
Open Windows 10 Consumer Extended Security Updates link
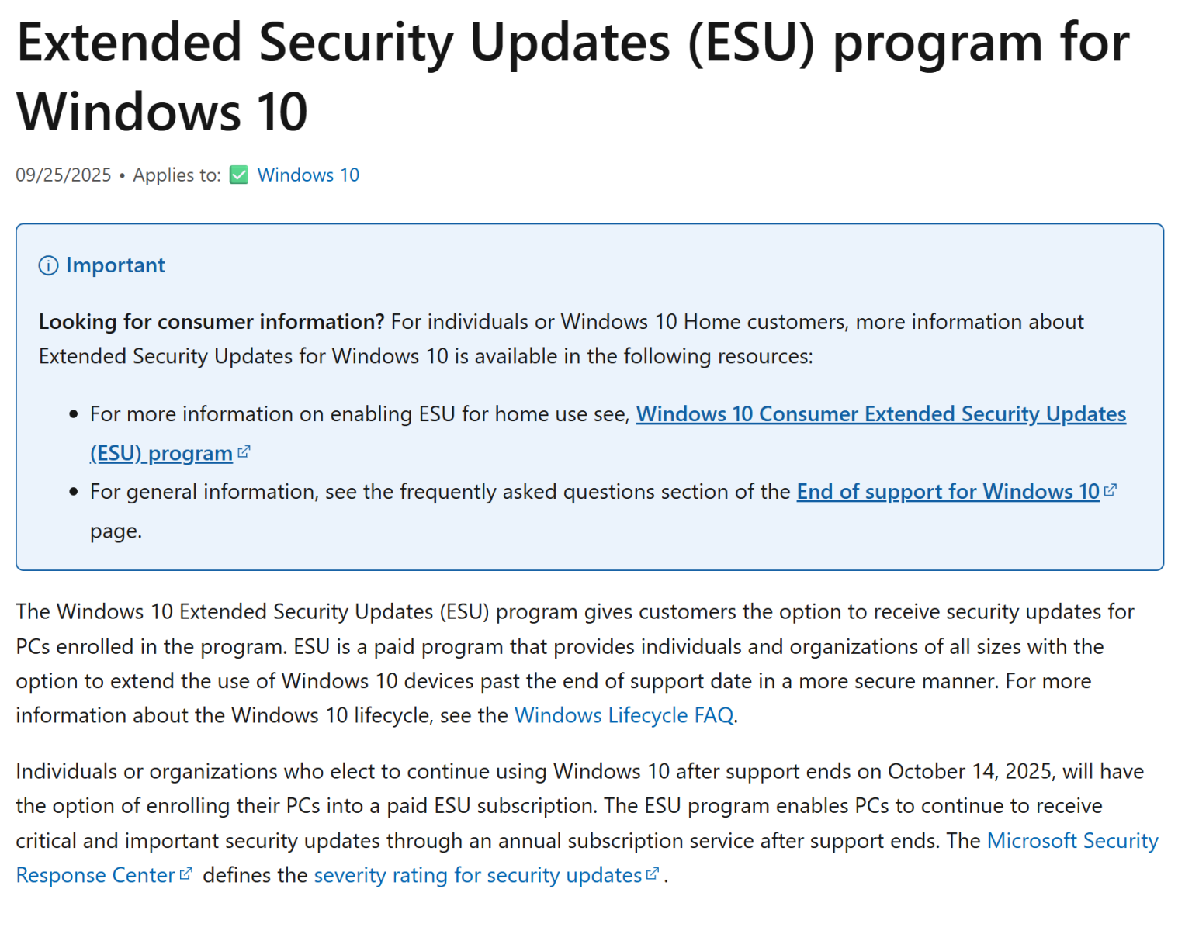click(x=880, y=414)
